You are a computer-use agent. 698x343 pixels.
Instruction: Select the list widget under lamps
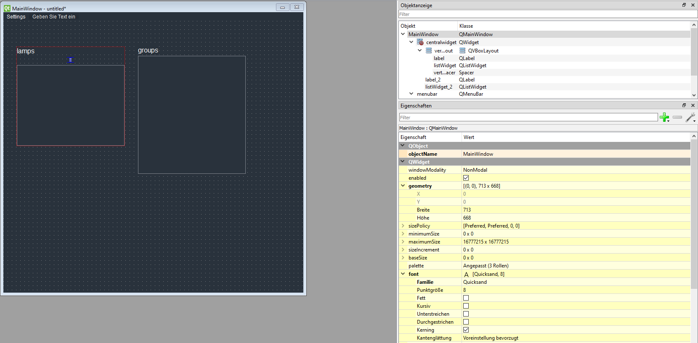[71, 105]
